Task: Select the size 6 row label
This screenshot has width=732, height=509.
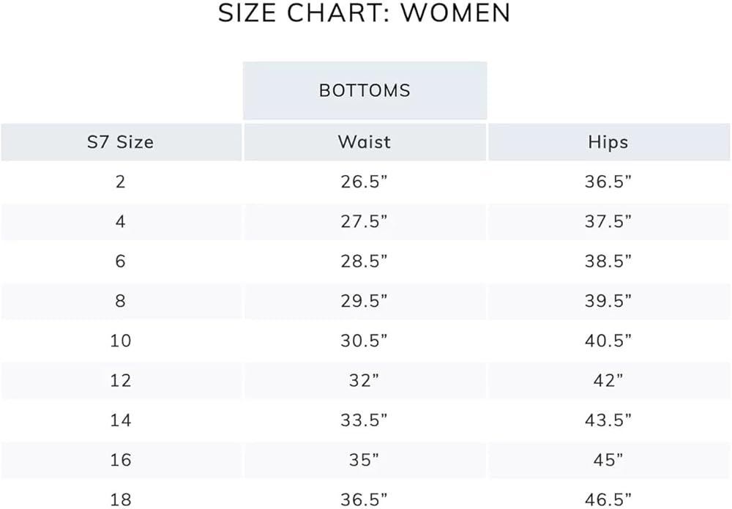Action: coord(120,261)
